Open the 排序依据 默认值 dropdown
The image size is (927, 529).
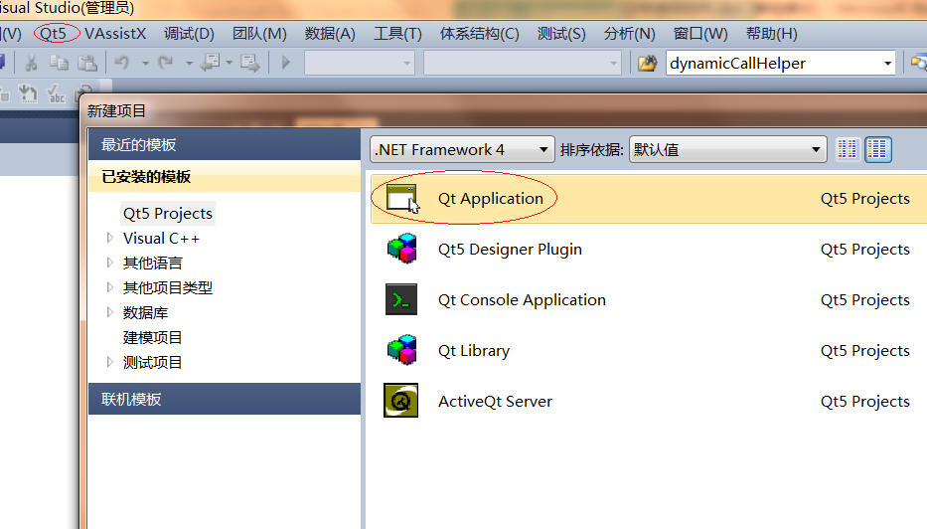727,149
